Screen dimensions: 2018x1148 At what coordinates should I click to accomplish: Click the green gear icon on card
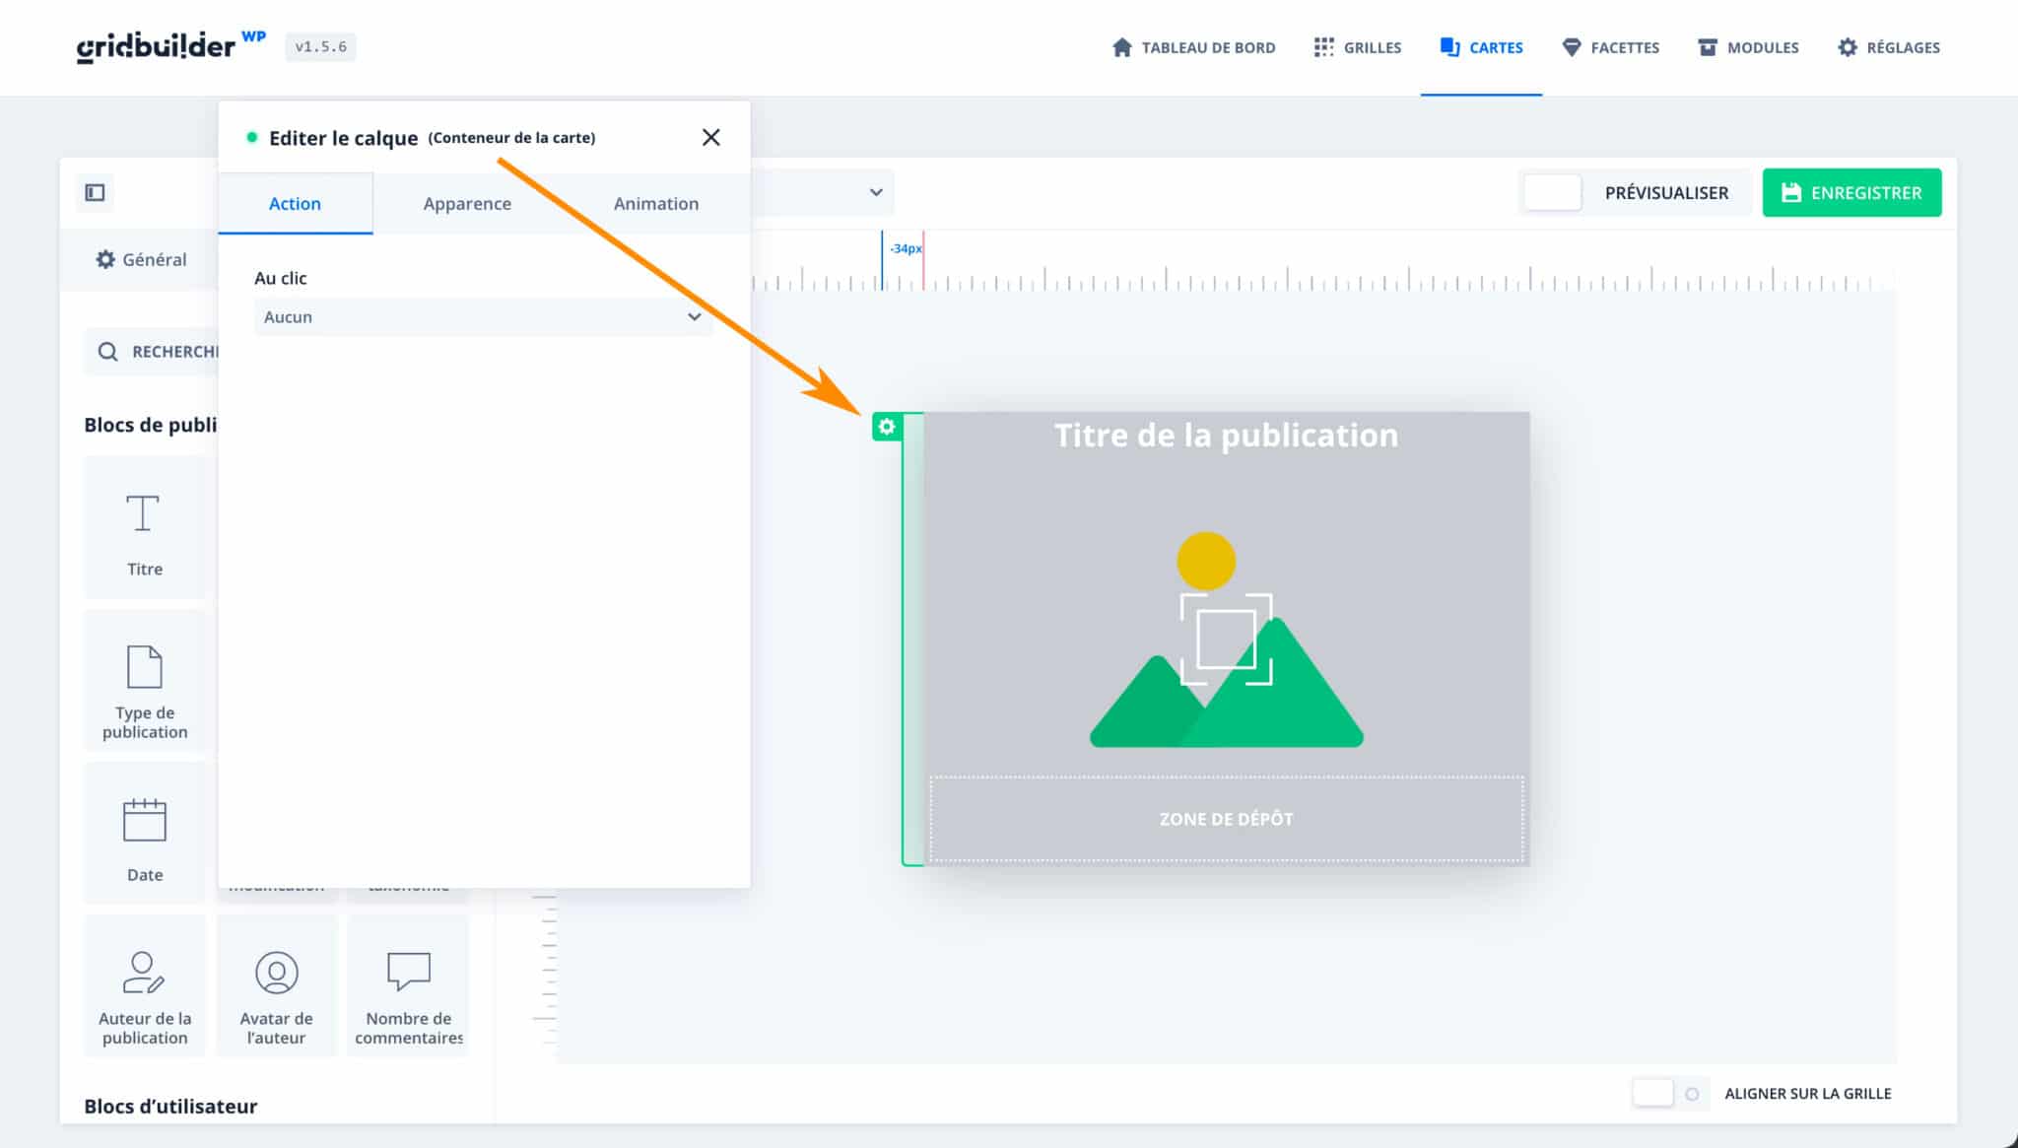pos(887,427)
